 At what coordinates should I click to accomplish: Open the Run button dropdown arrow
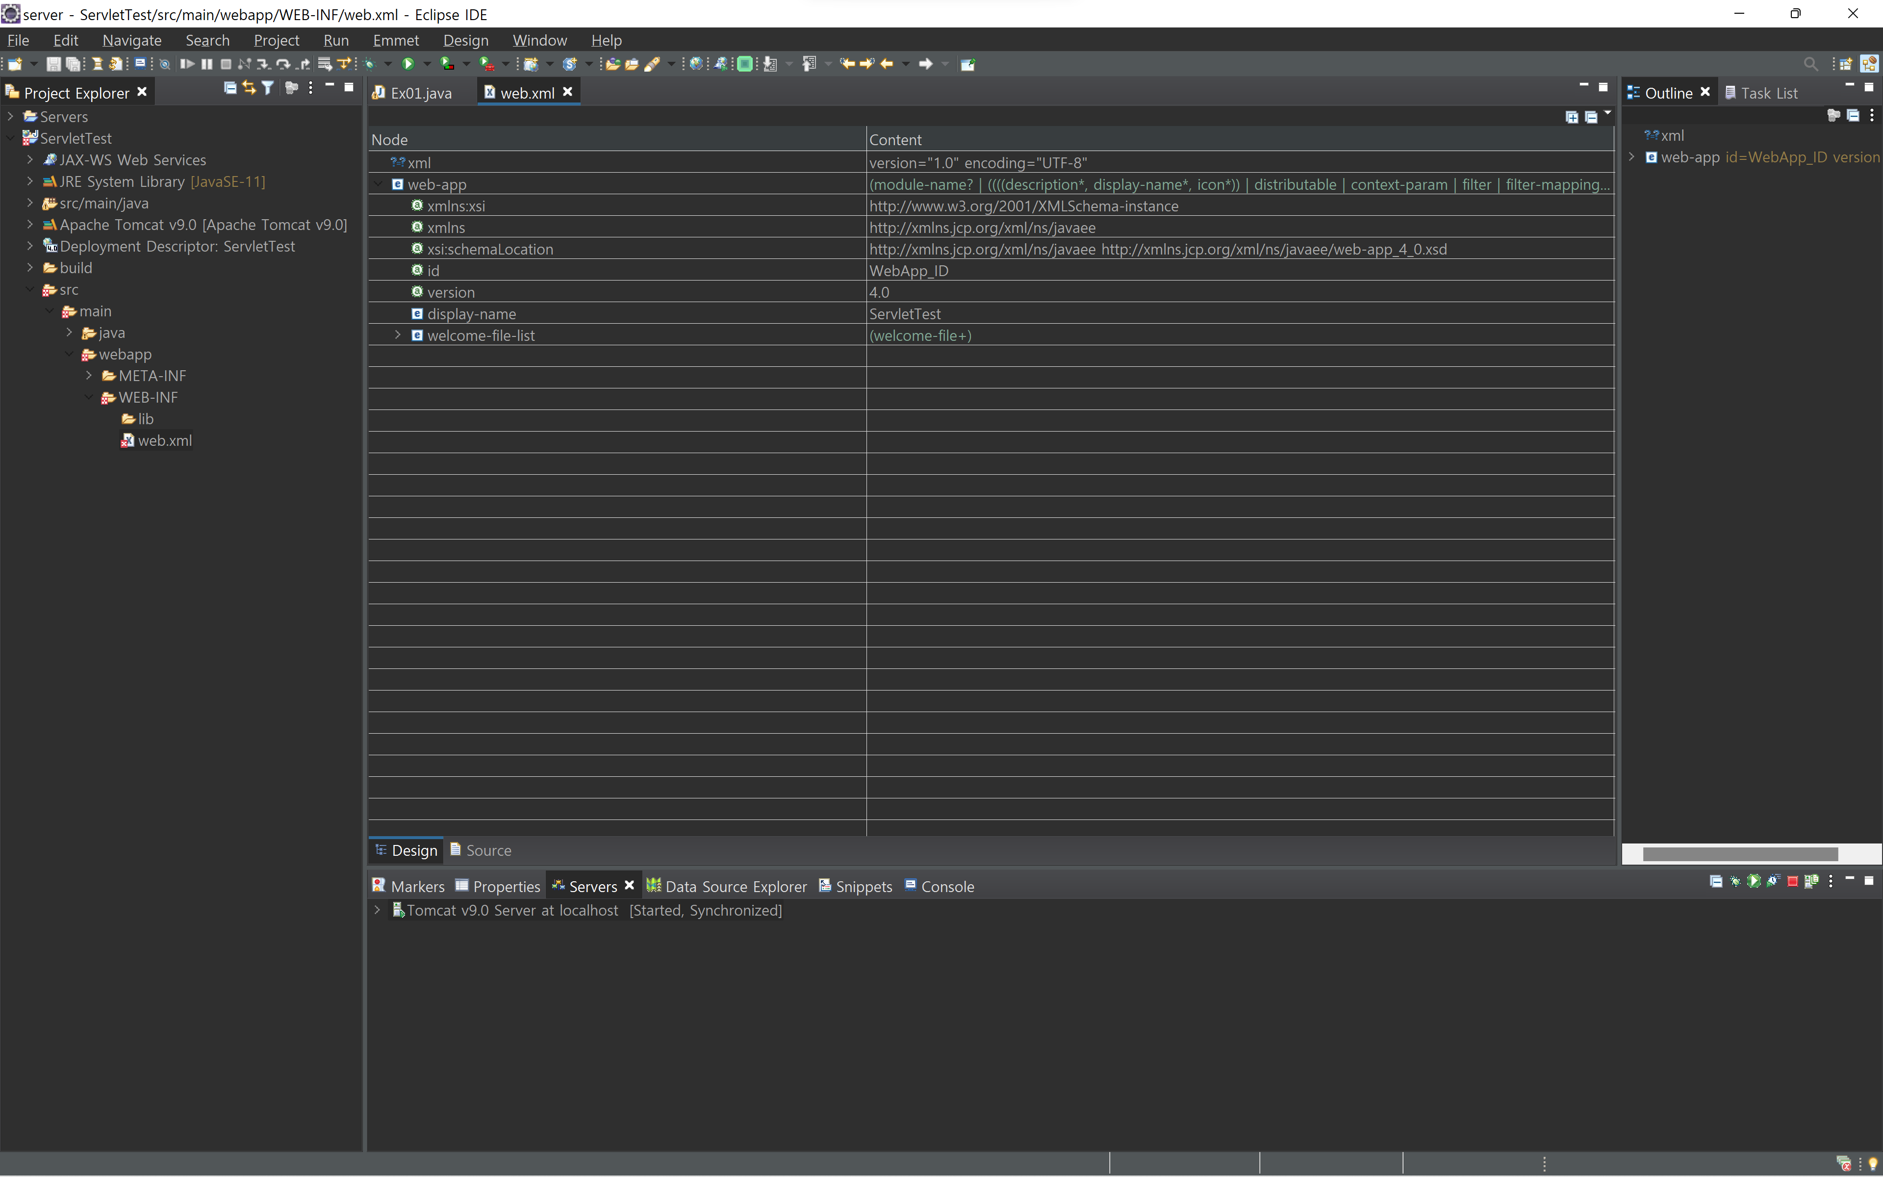(427, 64)
